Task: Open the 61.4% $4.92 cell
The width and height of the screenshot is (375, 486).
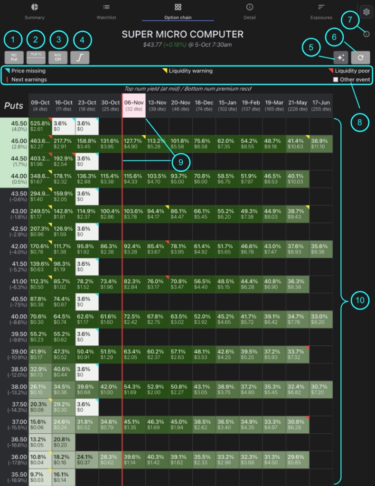Action: [204, 249]
